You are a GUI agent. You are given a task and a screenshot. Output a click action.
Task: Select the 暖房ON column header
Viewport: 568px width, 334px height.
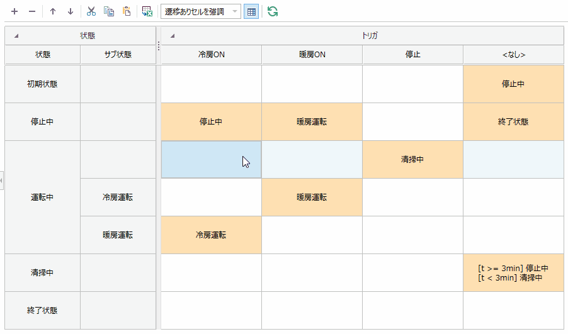coord(312,55)
